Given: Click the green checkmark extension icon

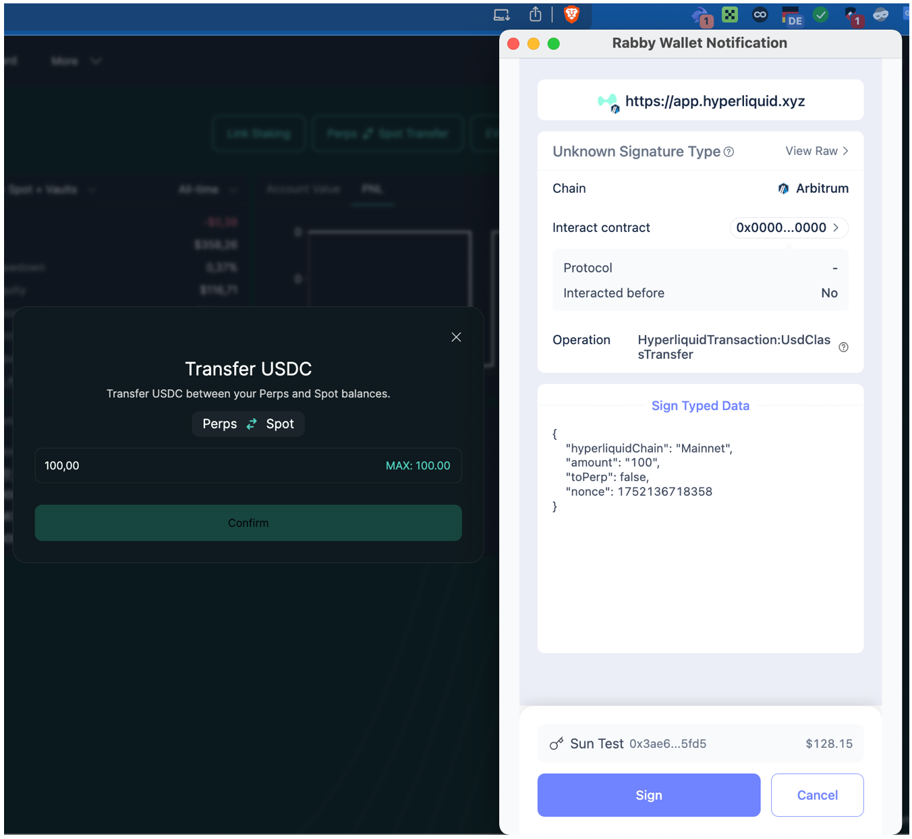Looking at the screenshot, I should click(x=820, y=15).
